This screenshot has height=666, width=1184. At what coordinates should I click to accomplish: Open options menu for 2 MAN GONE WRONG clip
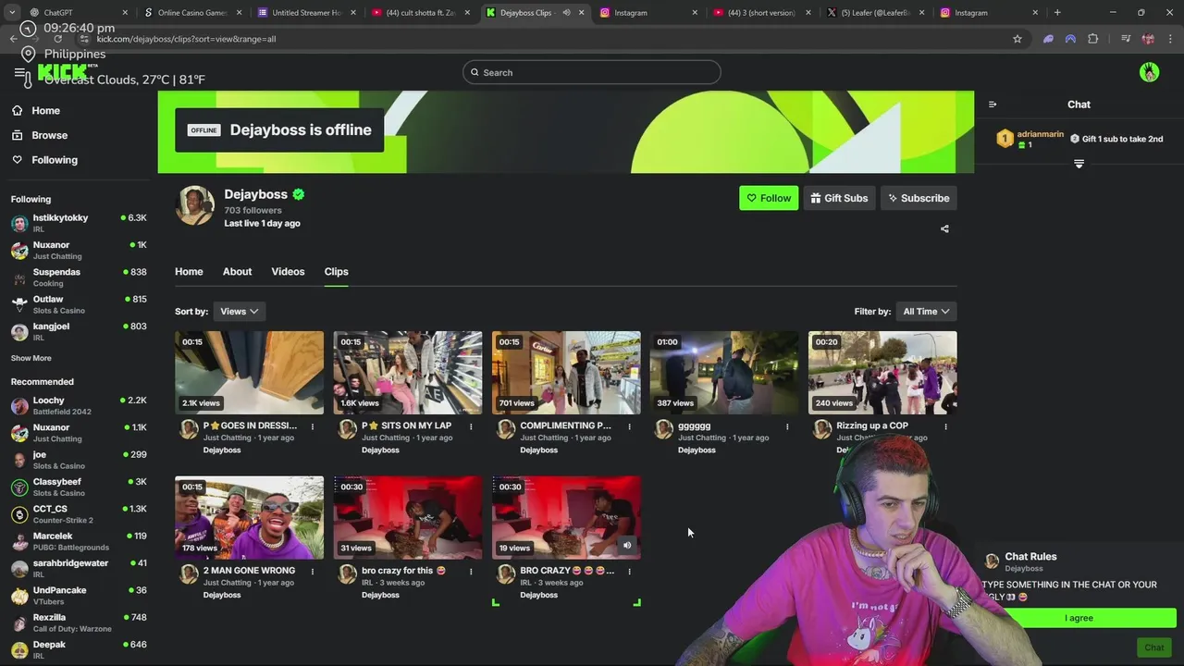pos(313,572)
